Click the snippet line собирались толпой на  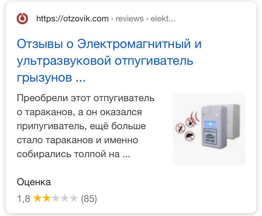pos(73,154)
